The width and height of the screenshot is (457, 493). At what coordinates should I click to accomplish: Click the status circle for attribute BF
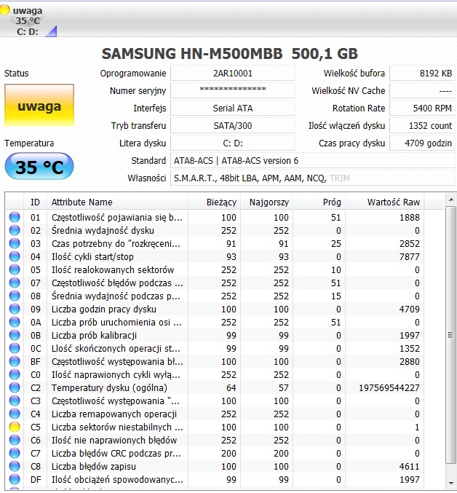[x=15, y=361]
